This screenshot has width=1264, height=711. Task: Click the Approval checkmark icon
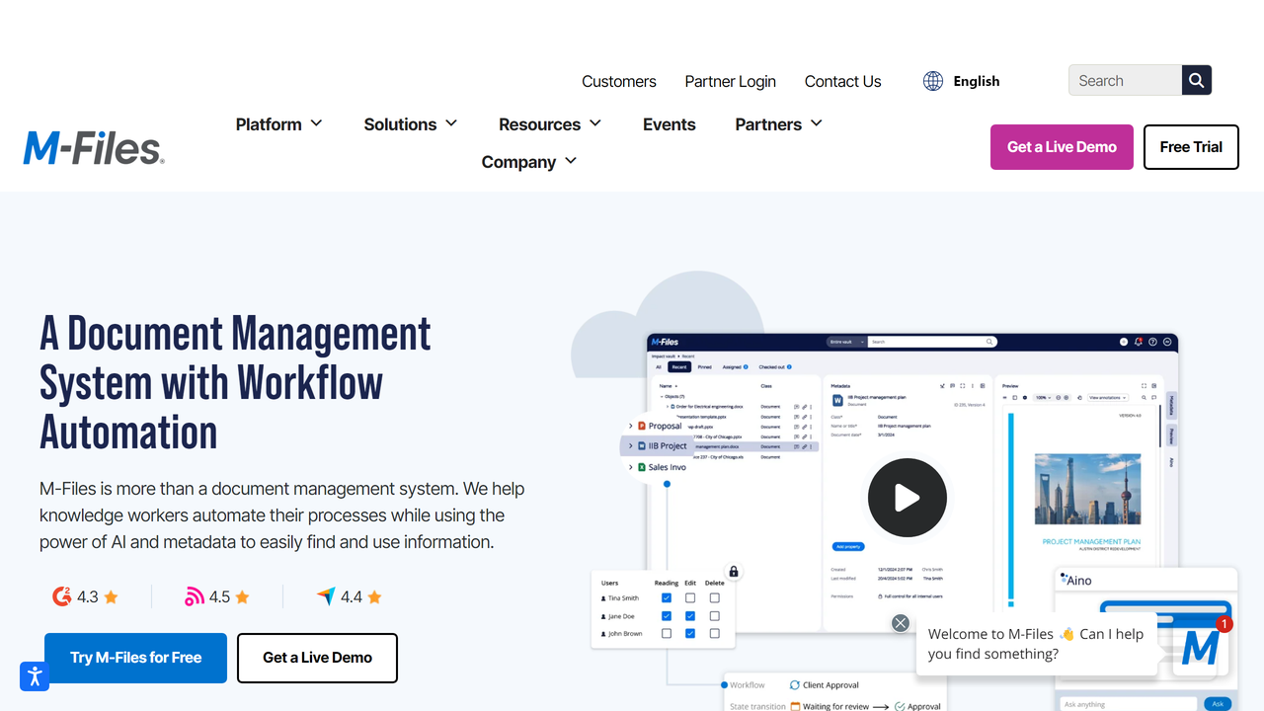900,706
